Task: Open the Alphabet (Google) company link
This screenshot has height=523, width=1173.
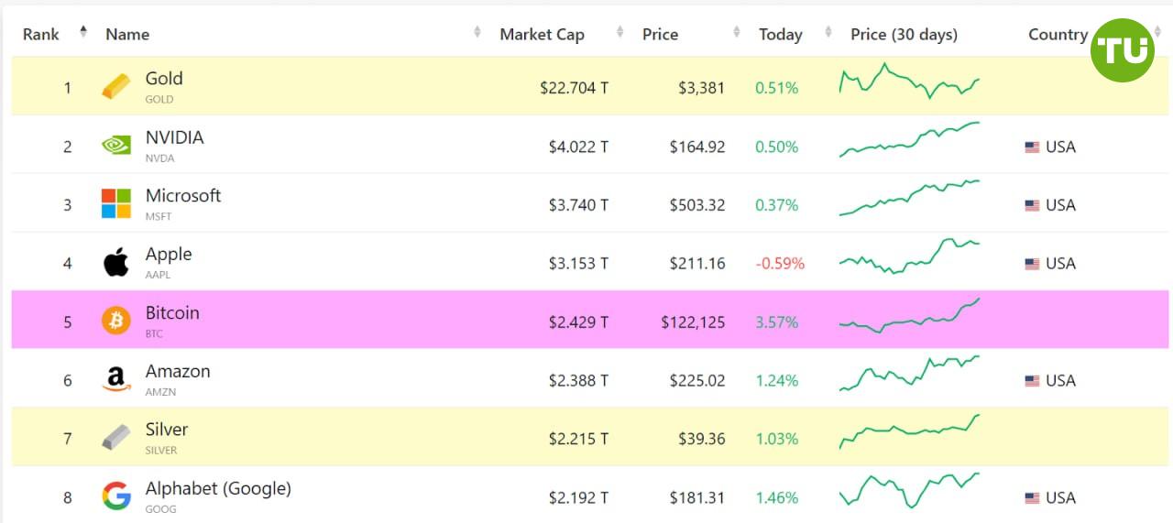Action: click(218, 489)
